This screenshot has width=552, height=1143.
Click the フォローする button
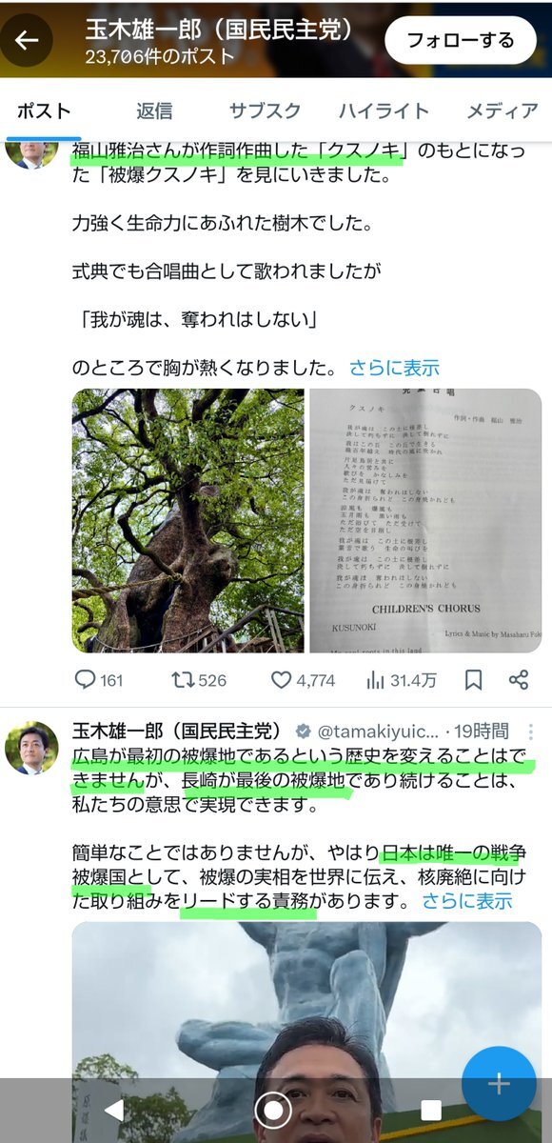tap(461, 40)
